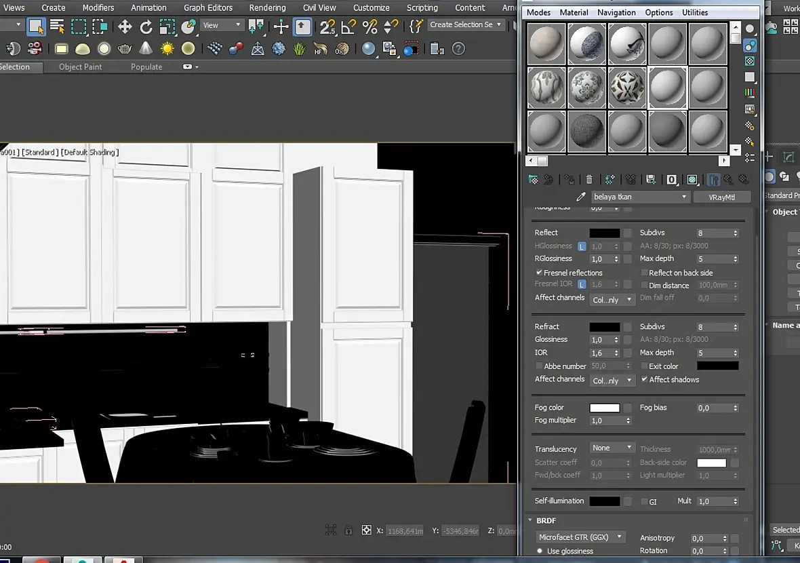Image resolution: width=800 pixels, height=563 pixels.
Task: Select the Move tool in main toolbar
Action: pos(125,26)
